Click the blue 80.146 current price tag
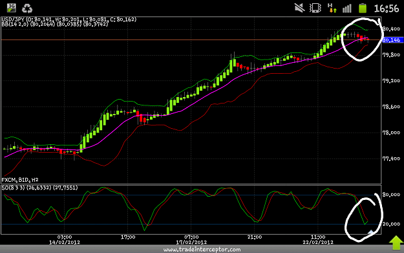Image resolution: width=404 pixels, height=253 pixels. 392,40
